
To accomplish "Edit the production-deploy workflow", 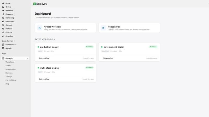I will click(x=44, y=58).
